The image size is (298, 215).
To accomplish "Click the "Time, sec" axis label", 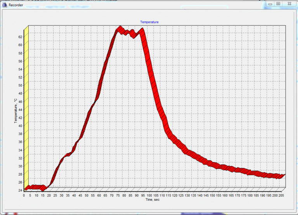I will tap(152, 200).
